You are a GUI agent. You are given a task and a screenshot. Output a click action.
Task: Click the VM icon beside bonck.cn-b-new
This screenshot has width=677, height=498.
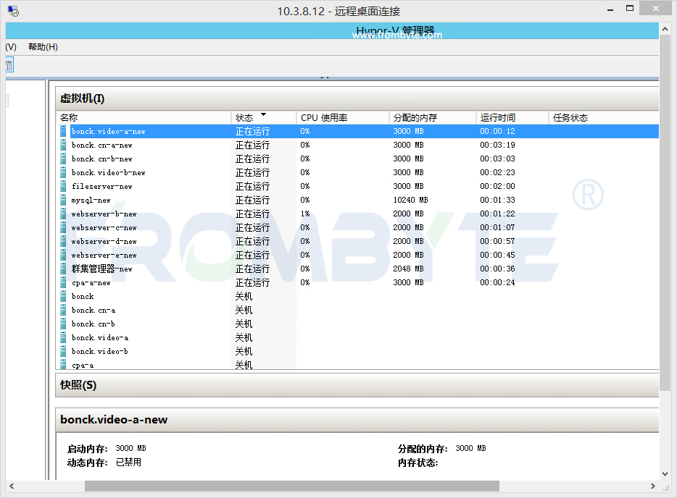(x=64, y=159)
